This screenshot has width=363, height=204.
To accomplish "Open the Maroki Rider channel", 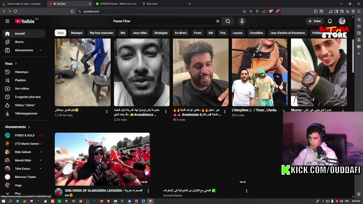I will (x=24, y=160).
